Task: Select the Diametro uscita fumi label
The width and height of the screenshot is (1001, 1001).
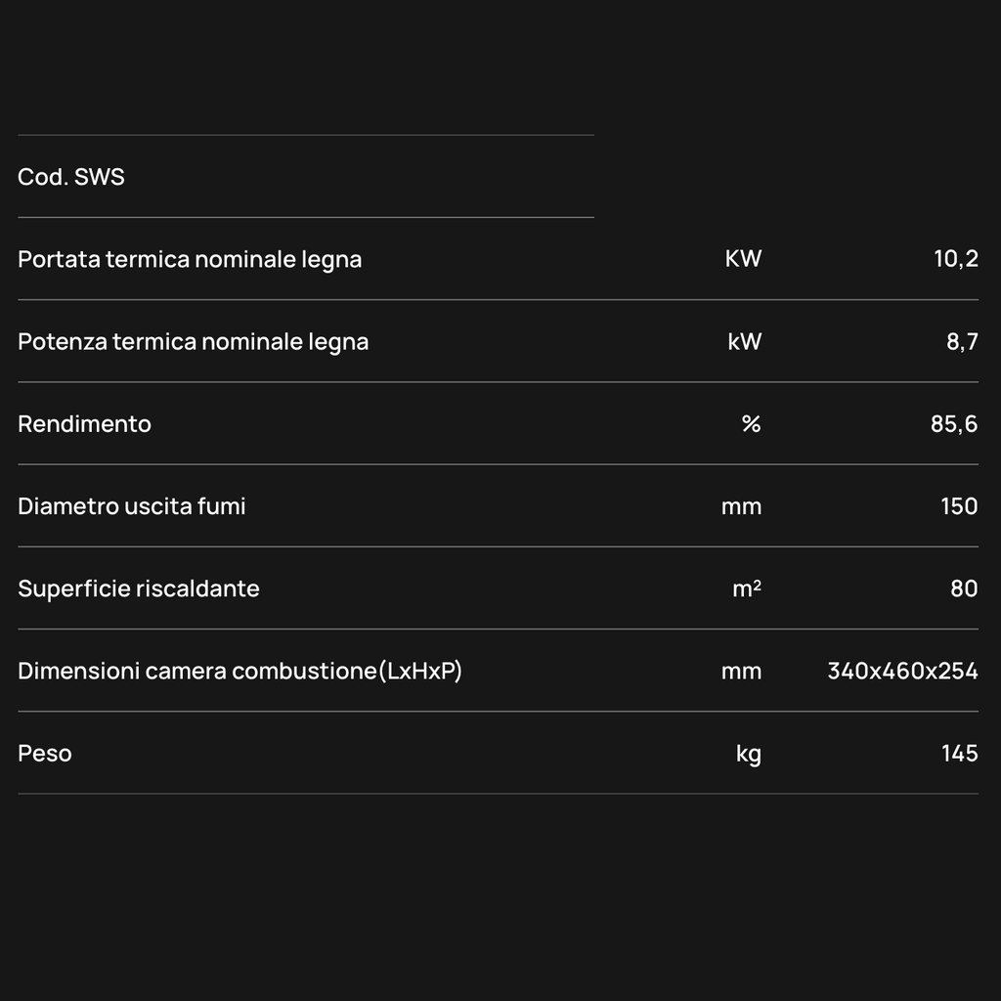Action: [x=132, y=506]
